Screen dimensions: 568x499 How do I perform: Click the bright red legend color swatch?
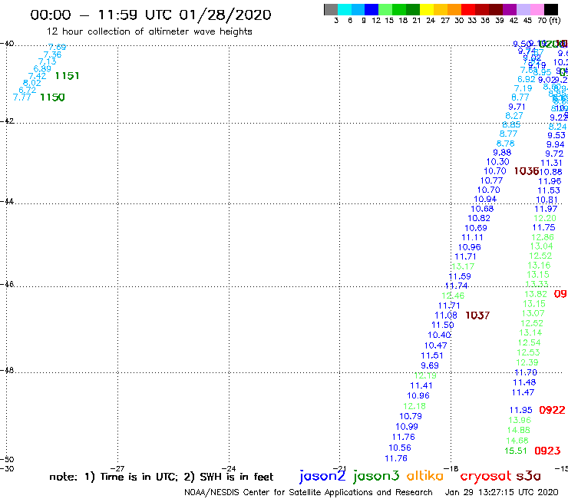pos(468,9)
